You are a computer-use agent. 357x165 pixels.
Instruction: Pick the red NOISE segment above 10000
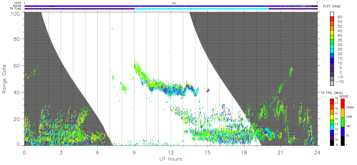pyautogui.click(x=343, y=104)
